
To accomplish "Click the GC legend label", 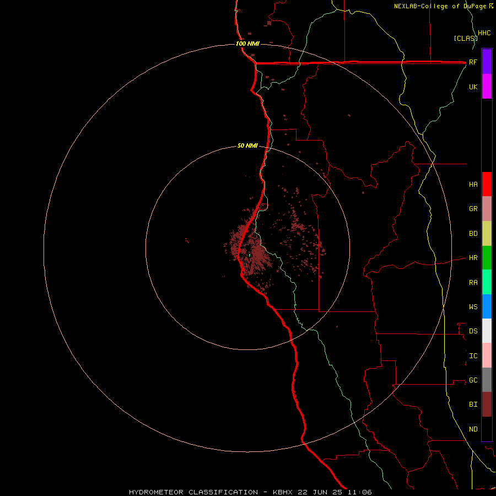I will click(x=473, y=380).
